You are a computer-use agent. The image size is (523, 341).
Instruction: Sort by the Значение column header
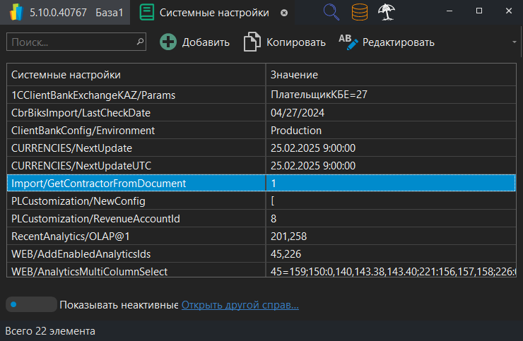point(391,75)
